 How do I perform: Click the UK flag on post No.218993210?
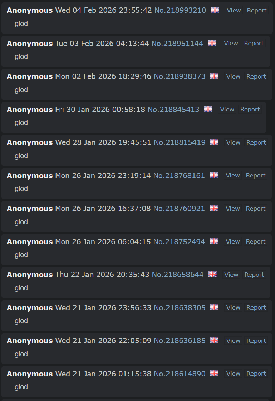click(x=215, y=10)
